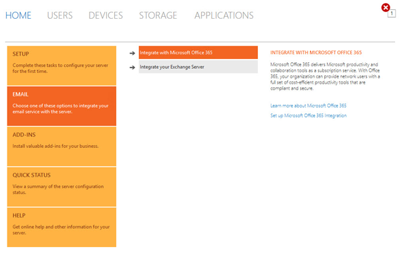
Task: Select Integrate your Exchange Server task
Action: coord(198,67)
